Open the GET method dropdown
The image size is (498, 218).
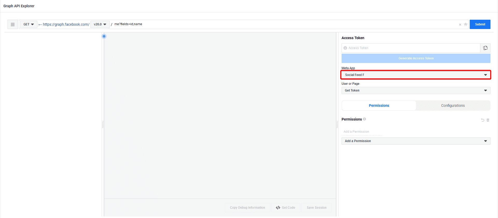29,24
